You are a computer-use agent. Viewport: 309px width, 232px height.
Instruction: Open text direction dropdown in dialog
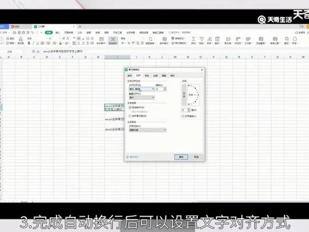(x=147, y=130)
